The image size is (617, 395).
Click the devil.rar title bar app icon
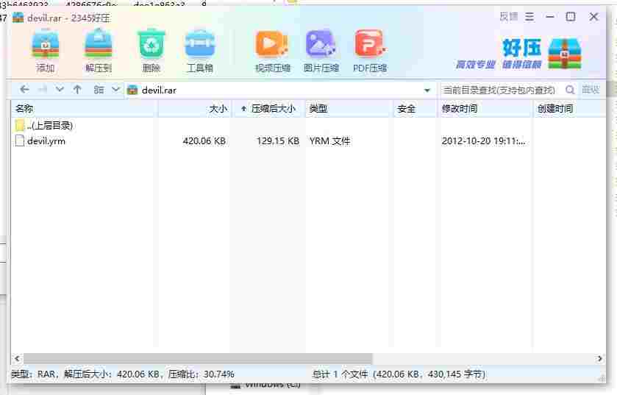[18, 18]
